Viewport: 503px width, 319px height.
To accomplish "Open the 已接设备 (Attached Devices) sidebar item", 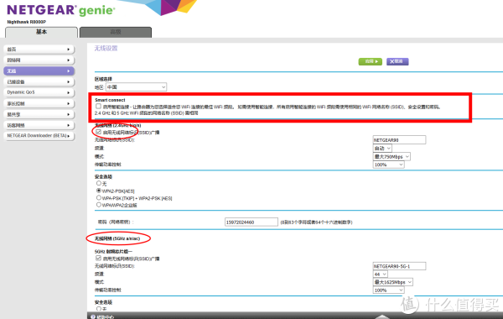I will (39, 82).
